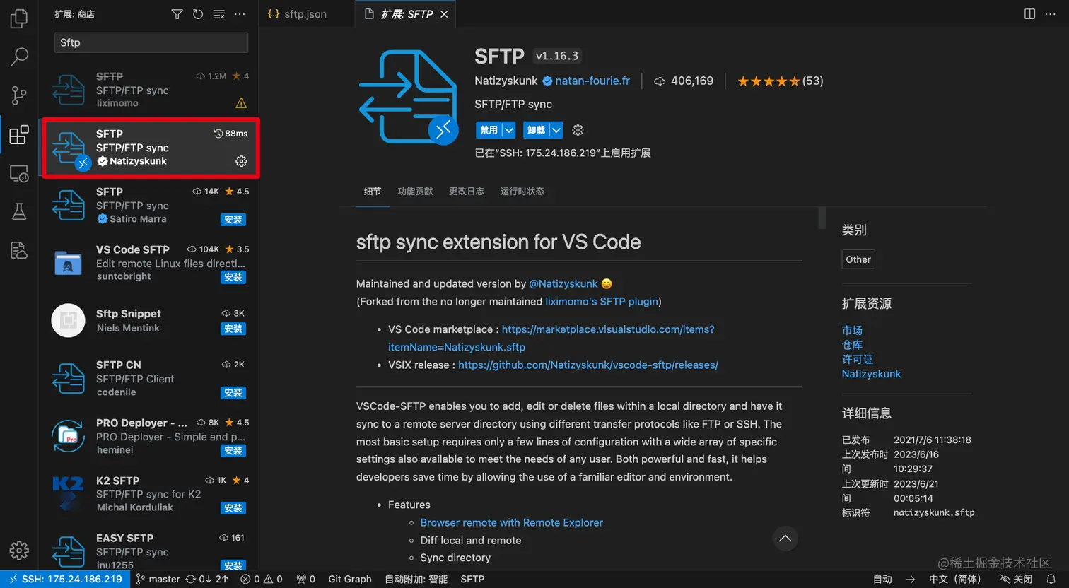Open the 许可证 license link
Screen dimensions: 1069x588
(x=858, y=360)
